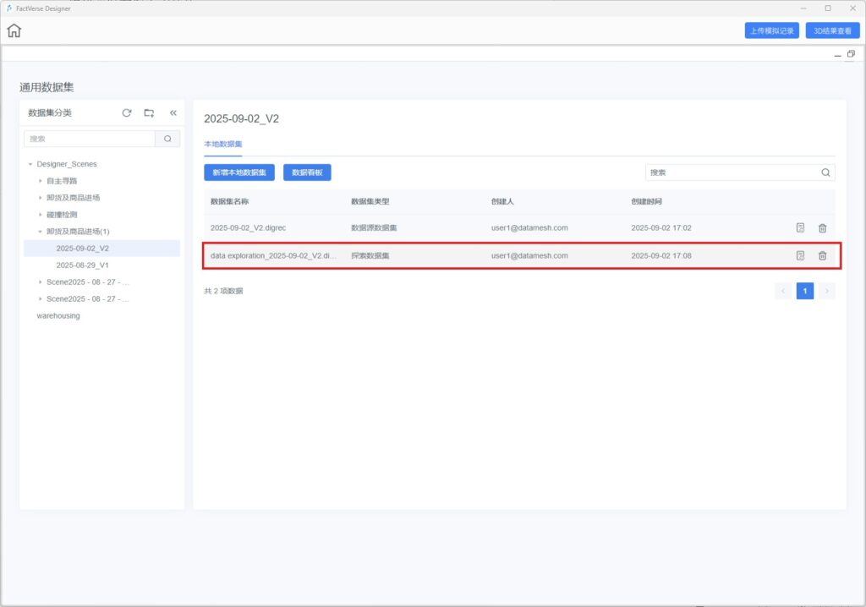Click creator email in the 2025-09-02_V2.digrec row
The image size is (866, 607).
coord(529,227)
